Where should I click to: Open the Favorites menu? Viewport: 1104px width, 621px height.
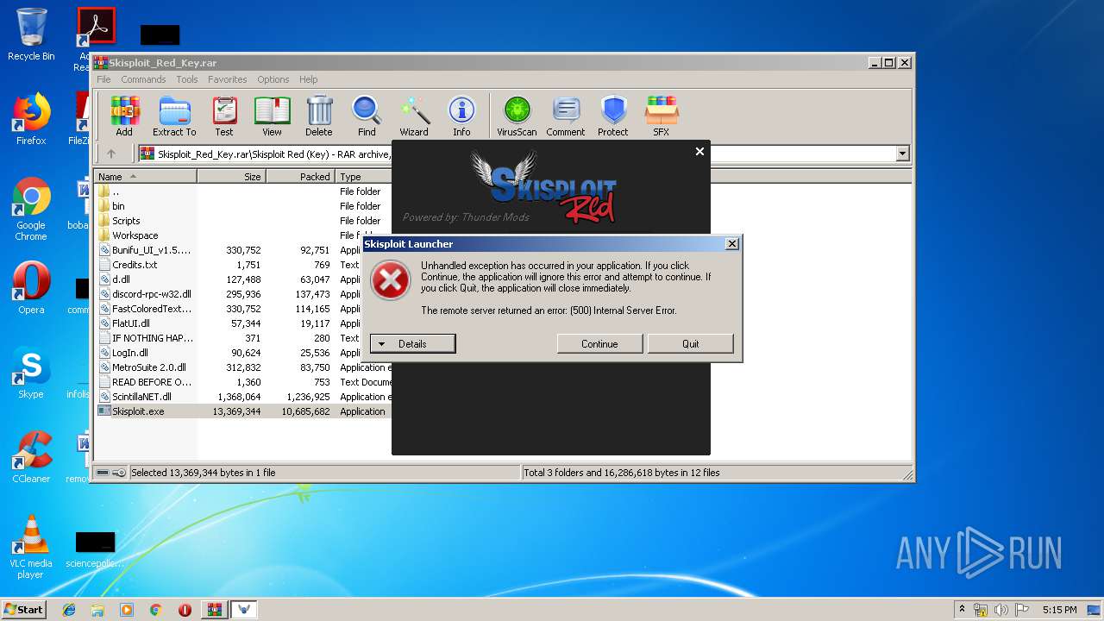228,79
